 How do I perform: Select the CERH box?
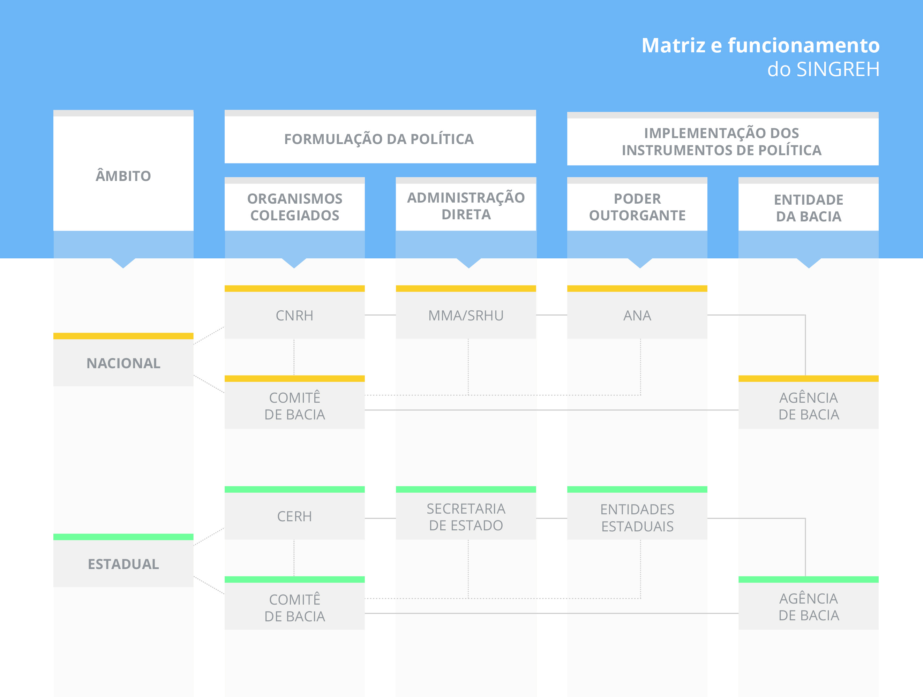[295, 516]
